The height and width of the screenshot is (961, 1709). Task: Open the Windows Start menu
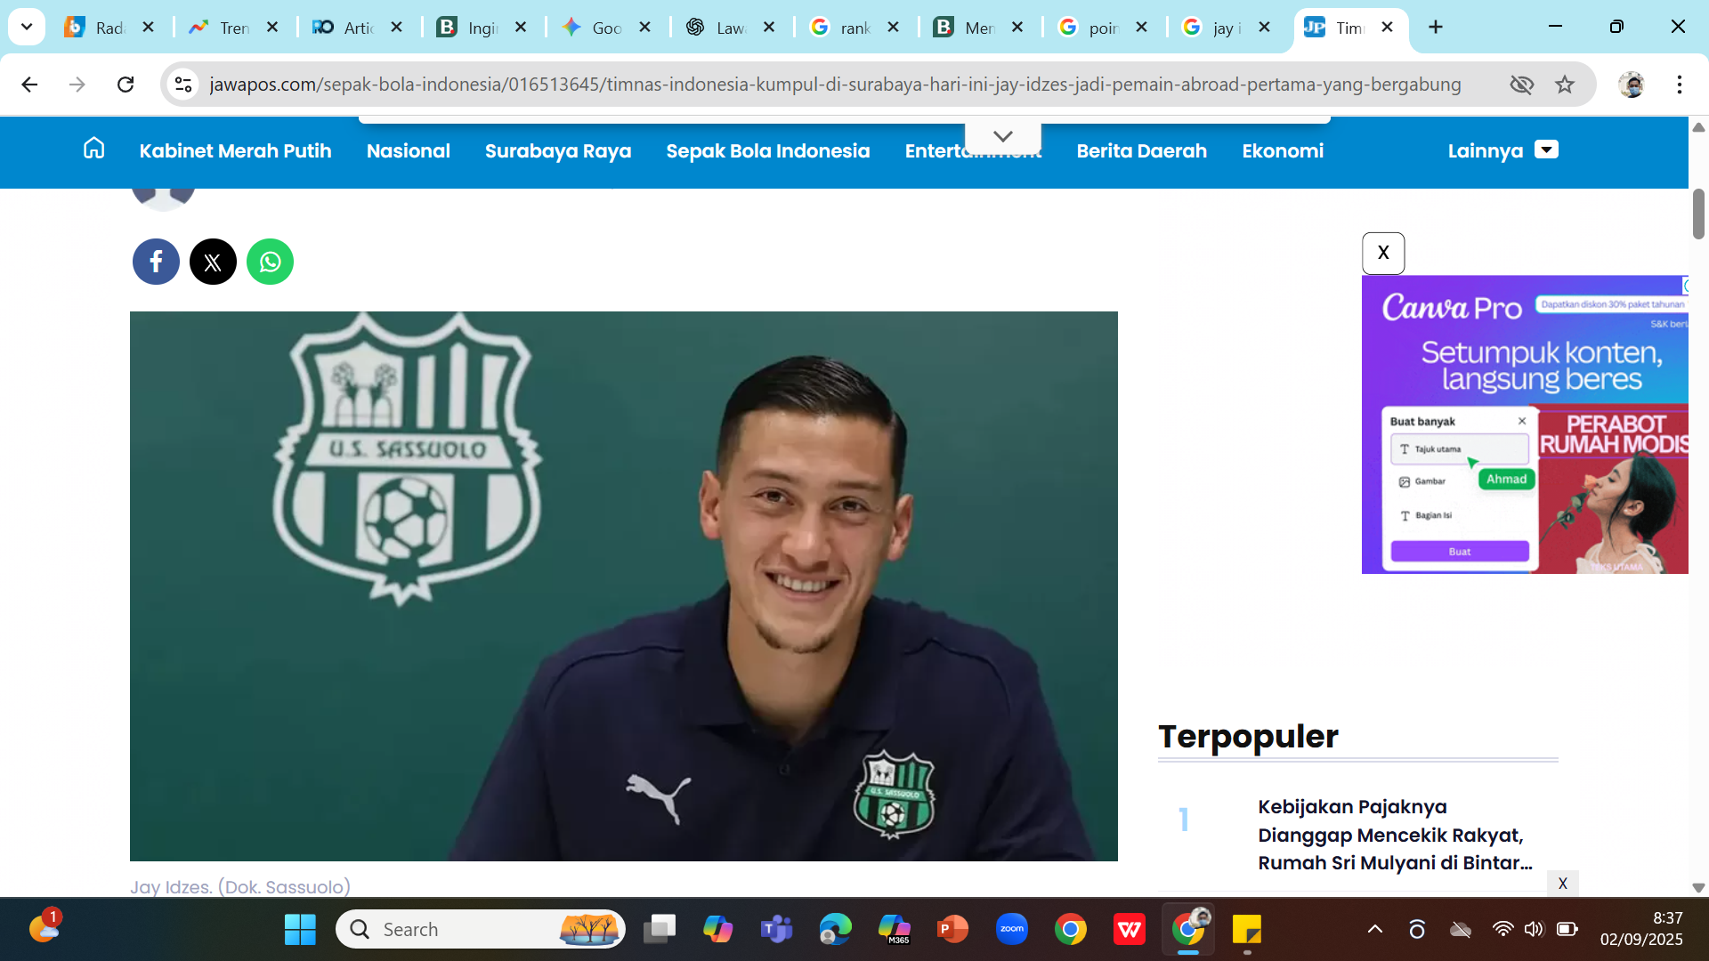click(x=300, y=929)
